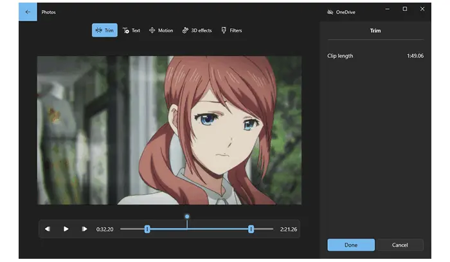Play the video clip
The image size is (450, 262).
coord(66,229)
